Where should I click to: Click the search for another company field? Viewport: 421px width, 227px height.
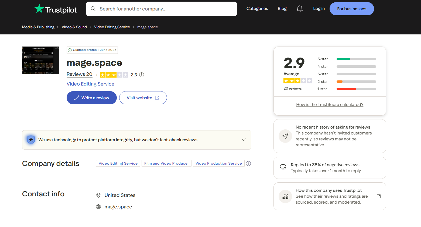tap(162, 9)
